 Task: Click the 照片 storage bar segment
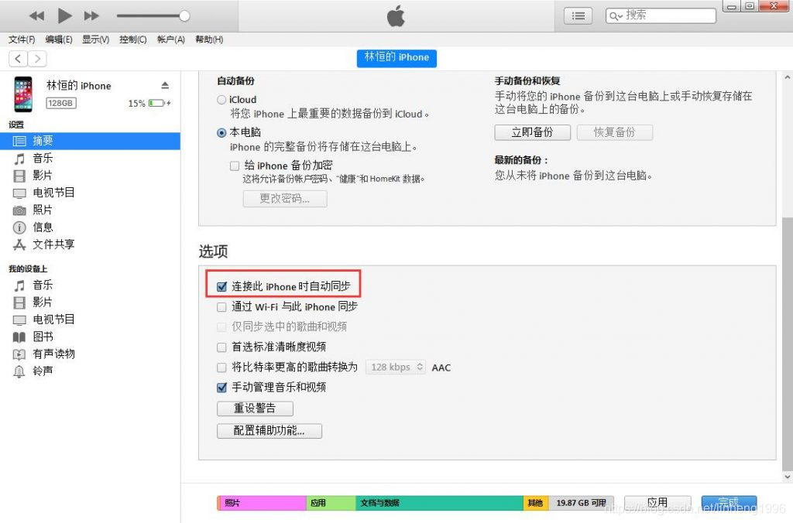pos(262,503)
